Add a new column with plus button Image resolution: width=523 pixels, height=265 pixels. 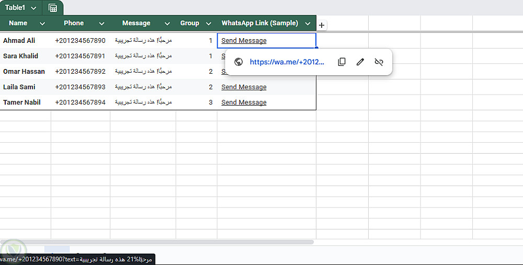tap(322, 25)
